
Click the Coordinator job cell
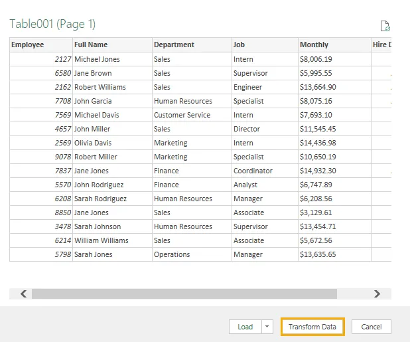click(x=265, y=171)
